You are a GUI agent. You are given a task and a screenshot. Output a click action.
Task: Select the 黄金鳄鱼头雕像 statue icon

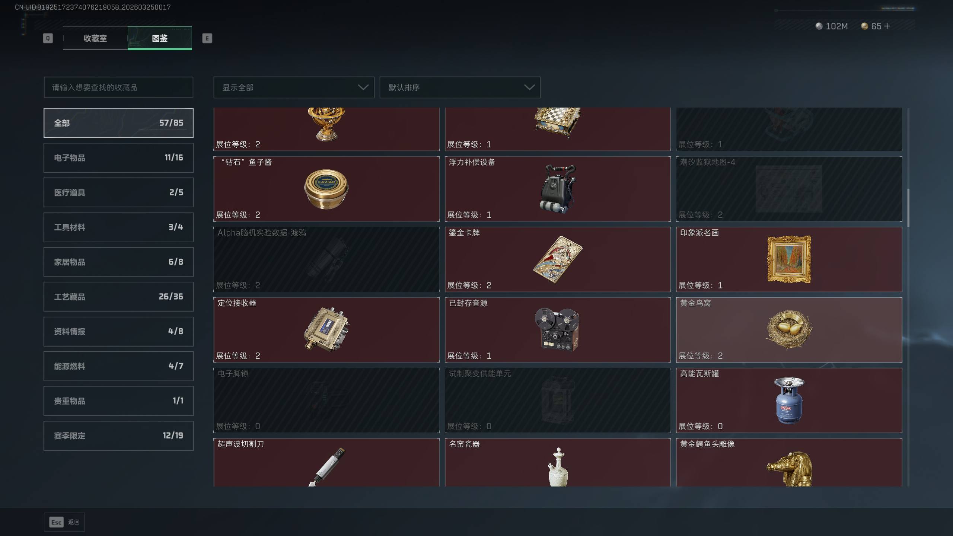tap(789, 469)
